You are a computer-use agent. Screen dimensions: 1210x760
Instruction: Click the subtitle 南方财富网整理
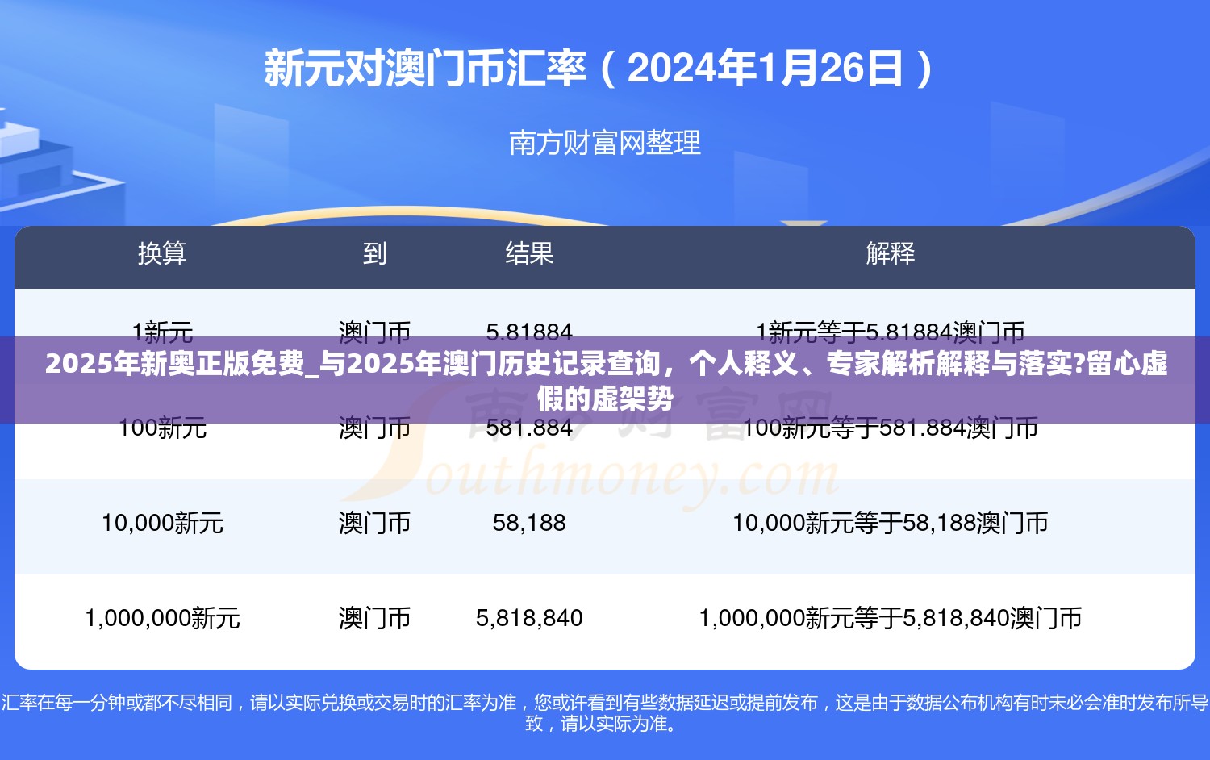(605, 143)
